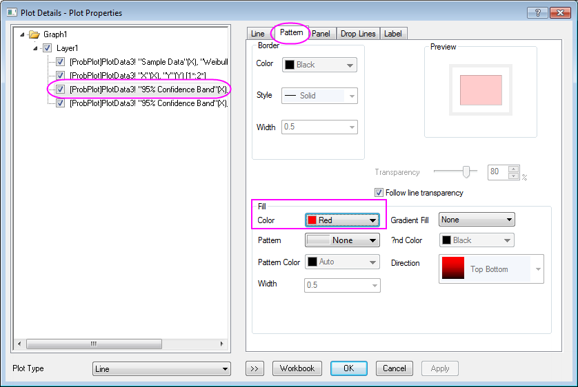Open the Gradient Fill dropdown
The width and height of the screenshot is (578, 387).
point(477,220)
